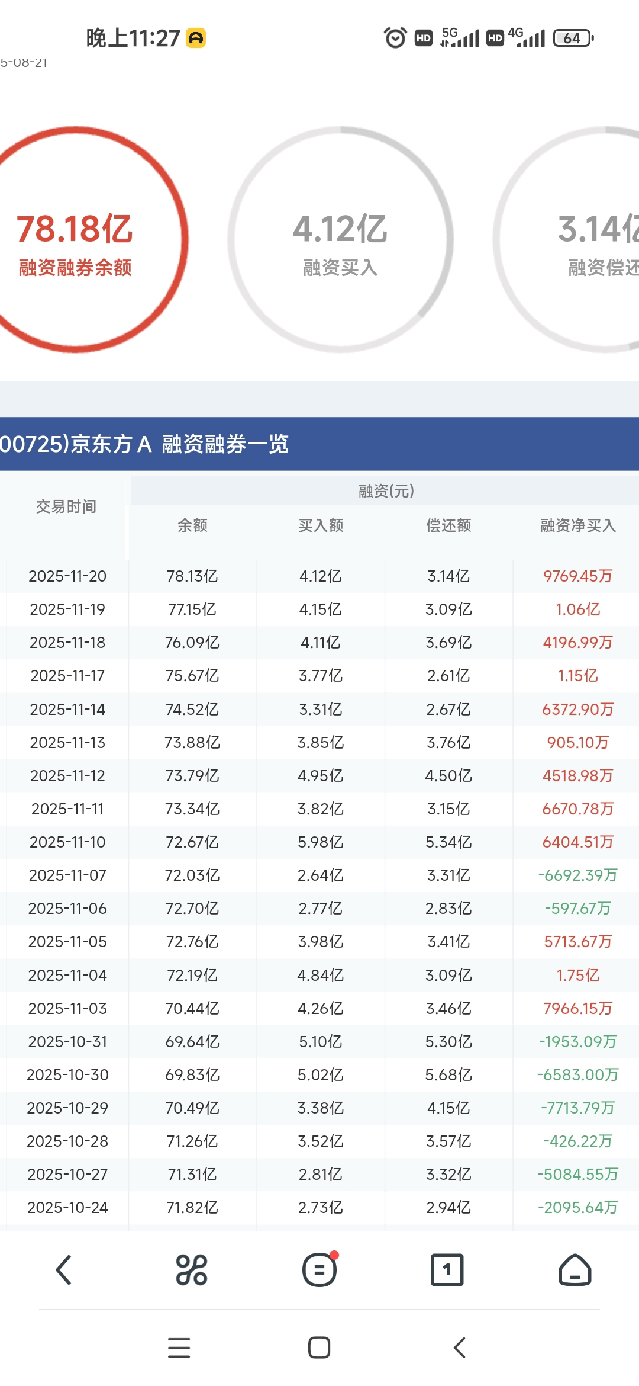This screenshot has width=639, height=1386.
Task: Go to the browser home icon
Action: [575, 1270]
